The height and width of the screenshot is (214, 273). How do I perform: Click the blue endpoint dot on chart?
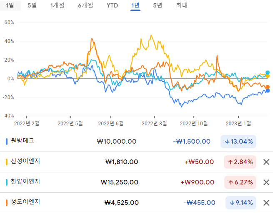(x=268, y=91)
